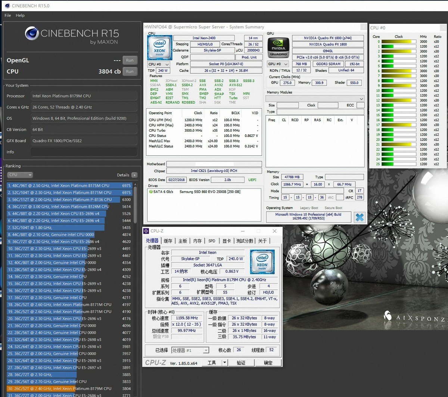Open the 处理器 #1 selection dropdown in CPU-Z
The image size is (448, 397).
190,350
